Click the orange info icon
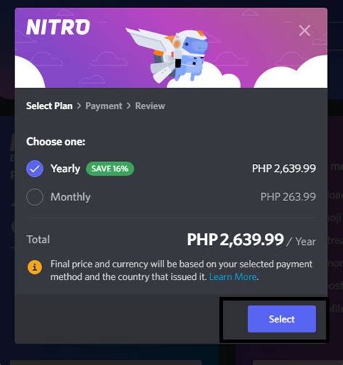This screenshot has height=365, width=343. 35,267
